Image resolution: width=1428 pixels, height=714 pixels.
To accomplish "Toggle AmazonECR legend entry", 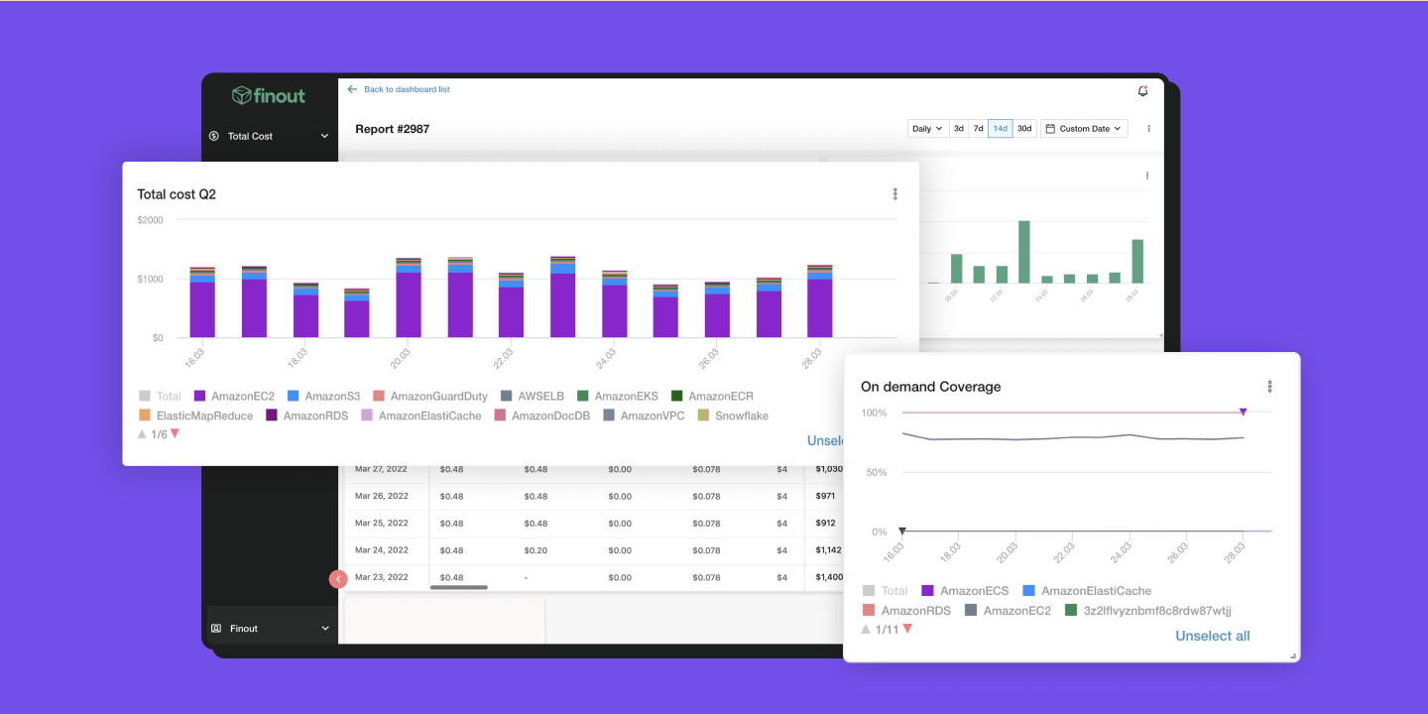I will [x=712, y=396].
